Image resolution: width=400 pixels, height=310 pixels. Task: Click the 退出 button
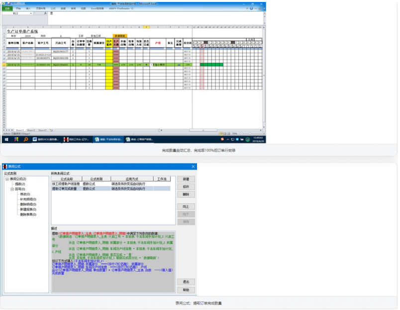(x=186, y=282)
